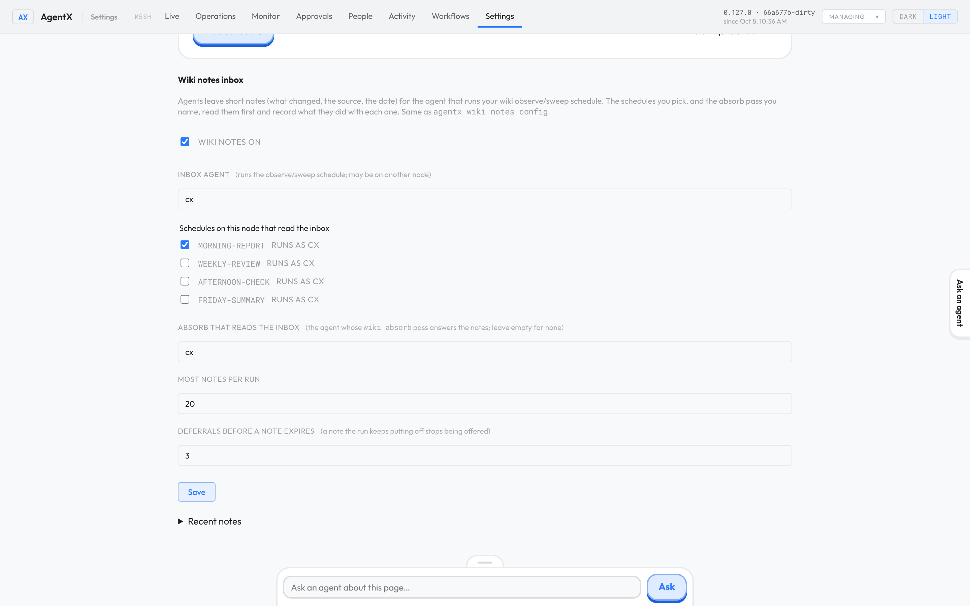Open the MANAGING dropdown
Viewport: 970px width, 606px height.
click(x=853, y=16)
